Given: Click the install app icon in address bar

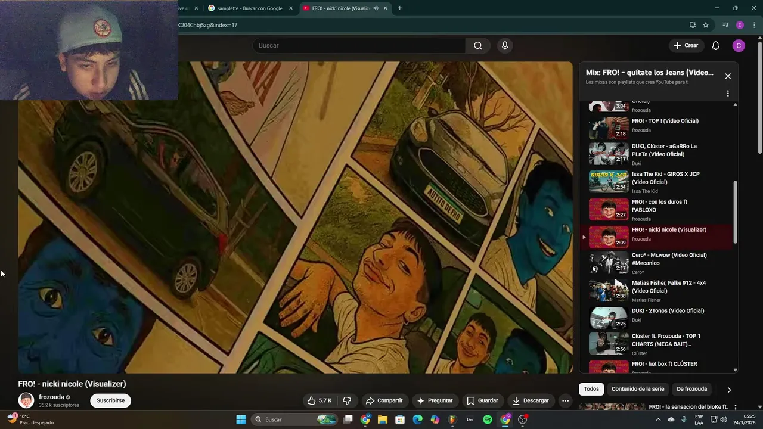Looking at the screenshot, I should pyautogui.click(x=693, y=25).
